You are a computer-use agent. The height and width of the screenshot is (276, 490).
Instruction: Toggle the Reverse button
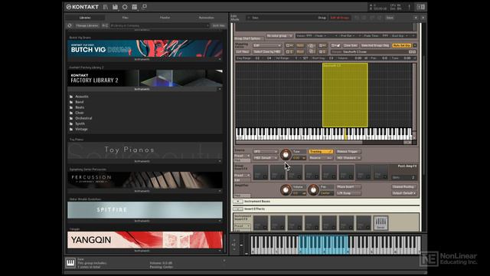pyautogui.click(x=321, y=158)
